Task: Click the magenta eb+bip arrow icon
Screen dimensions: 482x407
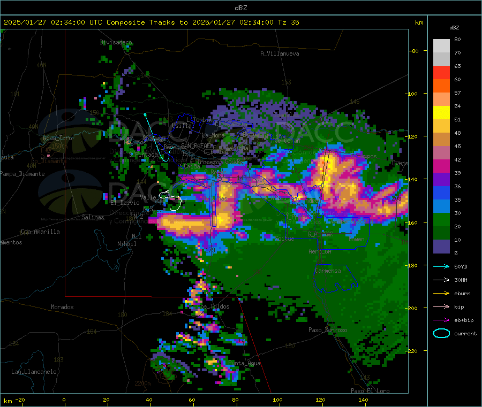Action: click(x=441, y=320)
